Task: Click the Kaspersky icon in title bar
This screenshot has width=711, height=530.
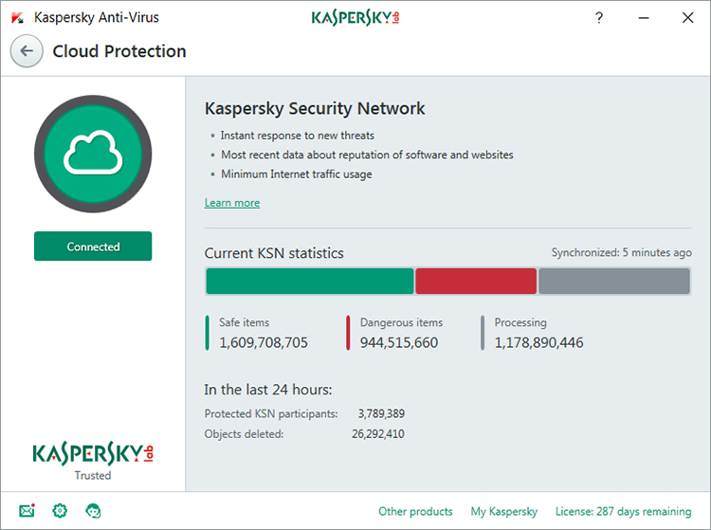Action: [x=17, y=17]
